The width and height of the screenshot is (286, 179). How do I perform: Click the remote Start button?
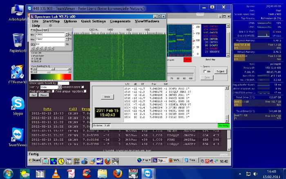(34, 160)
